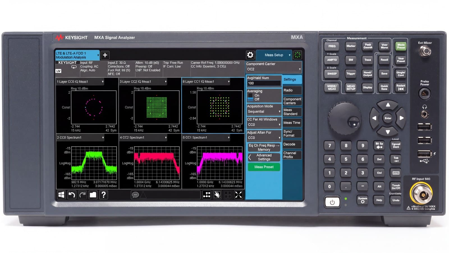Click the number 7 keypad key
This screenshot has width=449, height=253.
pos(329,145)
